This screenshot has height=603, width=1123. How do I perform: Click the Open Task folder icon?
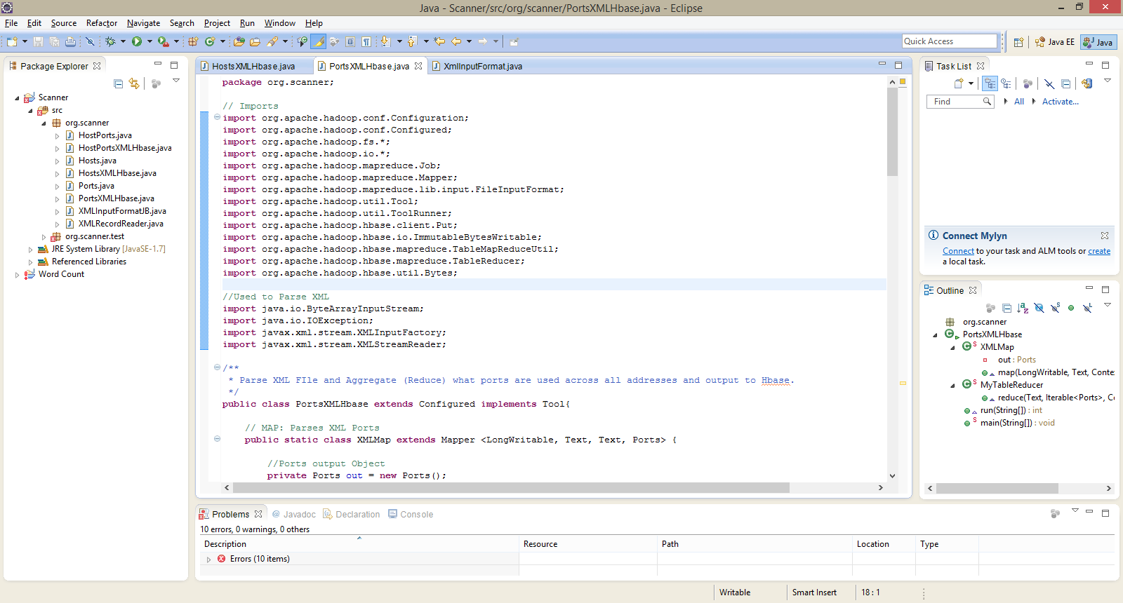pyautogui.click(x=255, y=41)
